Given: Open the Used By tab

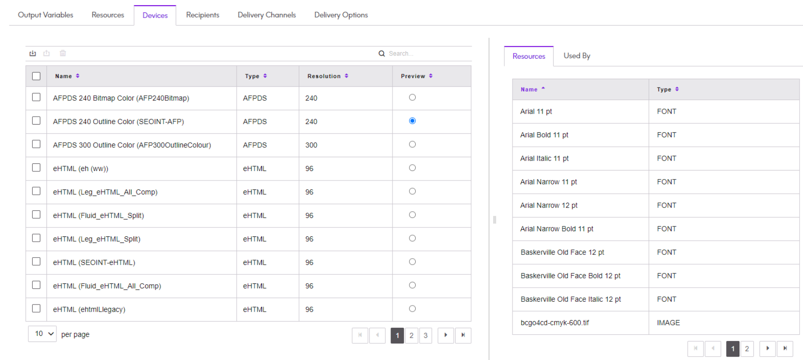Looking at the screenshot, I should coord(576,56).
